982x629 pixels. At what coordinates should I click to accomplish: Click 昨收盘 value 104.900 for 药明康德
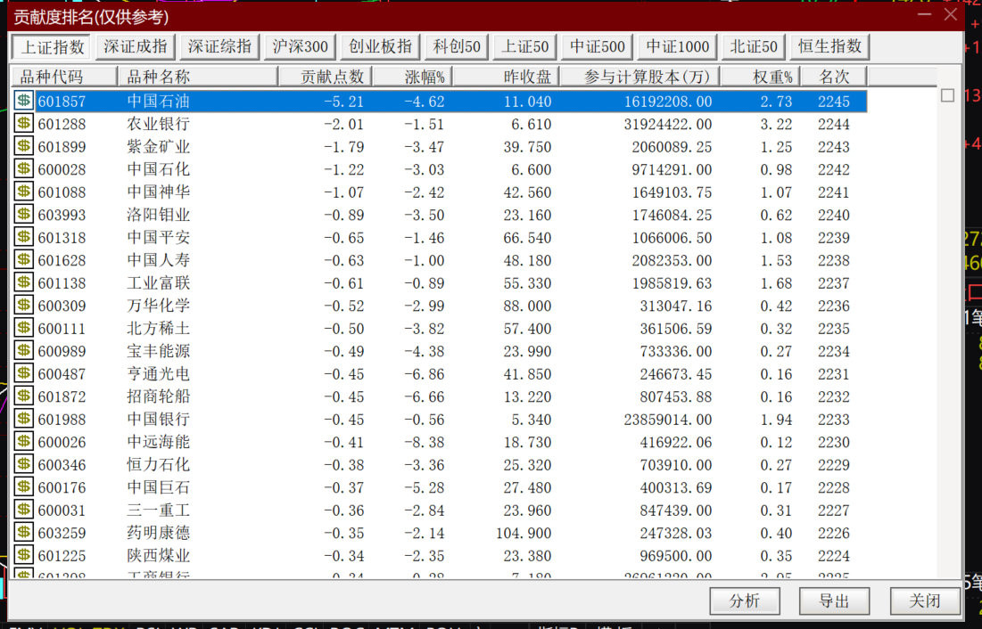click(524, 534)
